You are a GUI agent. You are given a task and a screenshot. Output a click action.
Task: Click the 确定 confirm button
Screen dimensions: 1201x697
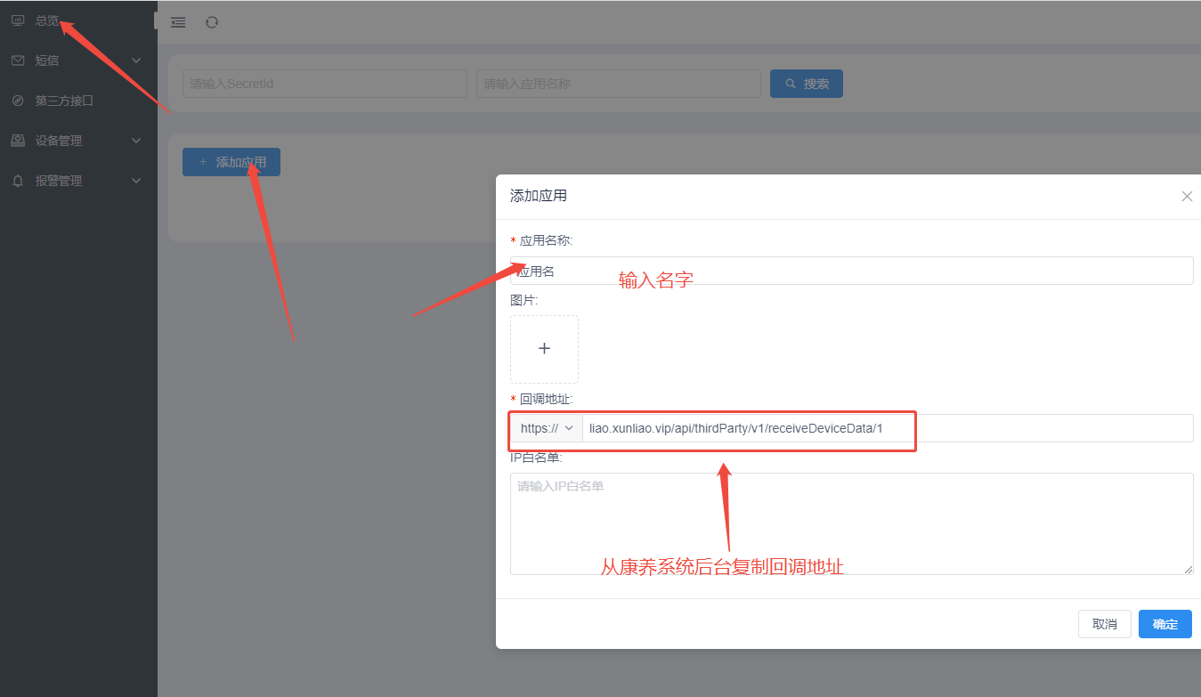(1164, 624)
